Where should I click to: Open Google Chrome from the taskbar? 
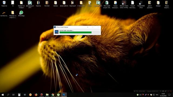tap(53, 95)
